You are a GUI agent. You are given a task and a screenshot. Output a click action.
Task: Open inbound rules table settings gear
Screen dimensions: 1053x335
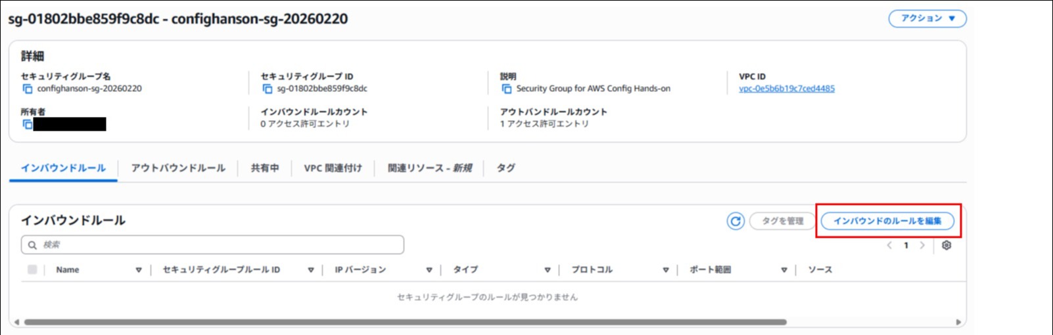click(x=947, y=245)
